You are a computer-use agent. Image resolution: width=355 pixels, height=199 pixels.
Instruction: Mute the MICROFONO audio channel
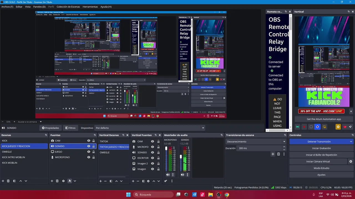click(168, 175)
